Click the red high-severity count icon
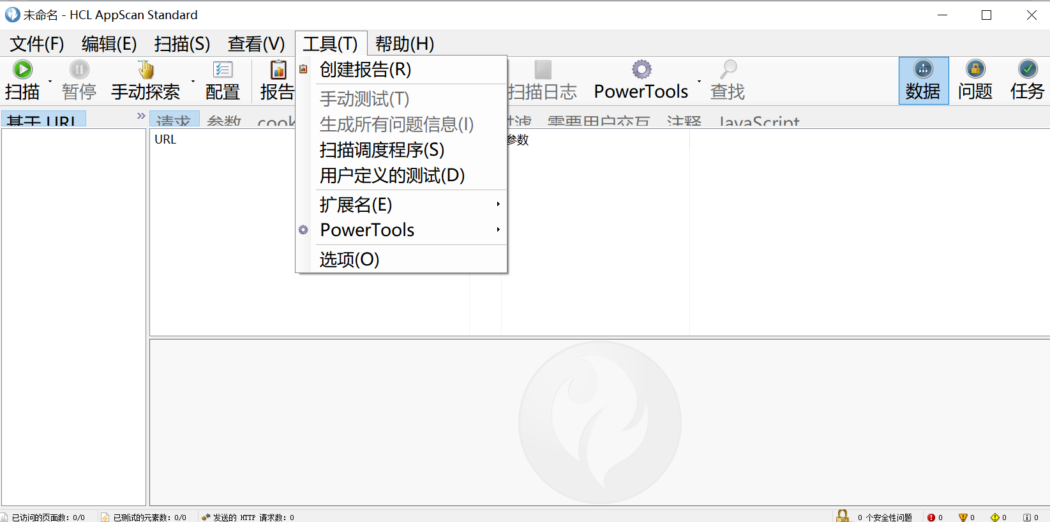 point(931,518)
